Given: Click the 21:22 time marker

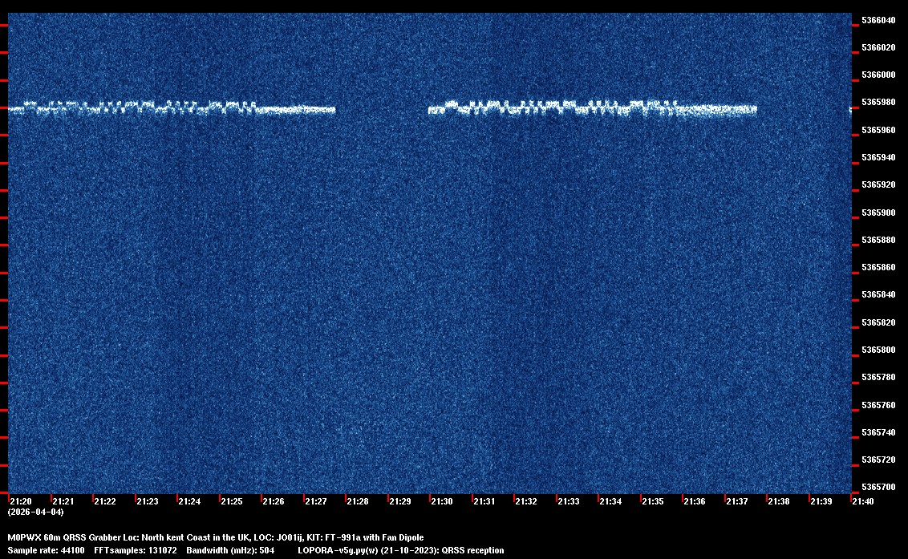Looking at the screenshot, I should [x=105, y=501].
